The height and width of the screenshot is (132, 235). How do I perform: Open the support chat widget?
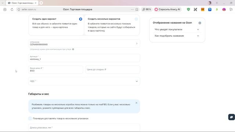point(232,117)
